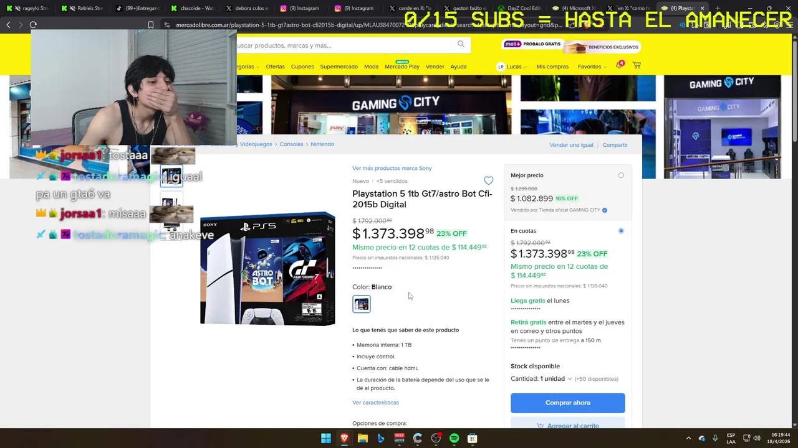Viewport: 798px width, 448px height.
Task: Select the En cuotas radio option
Action: click(x=621, y=231)
